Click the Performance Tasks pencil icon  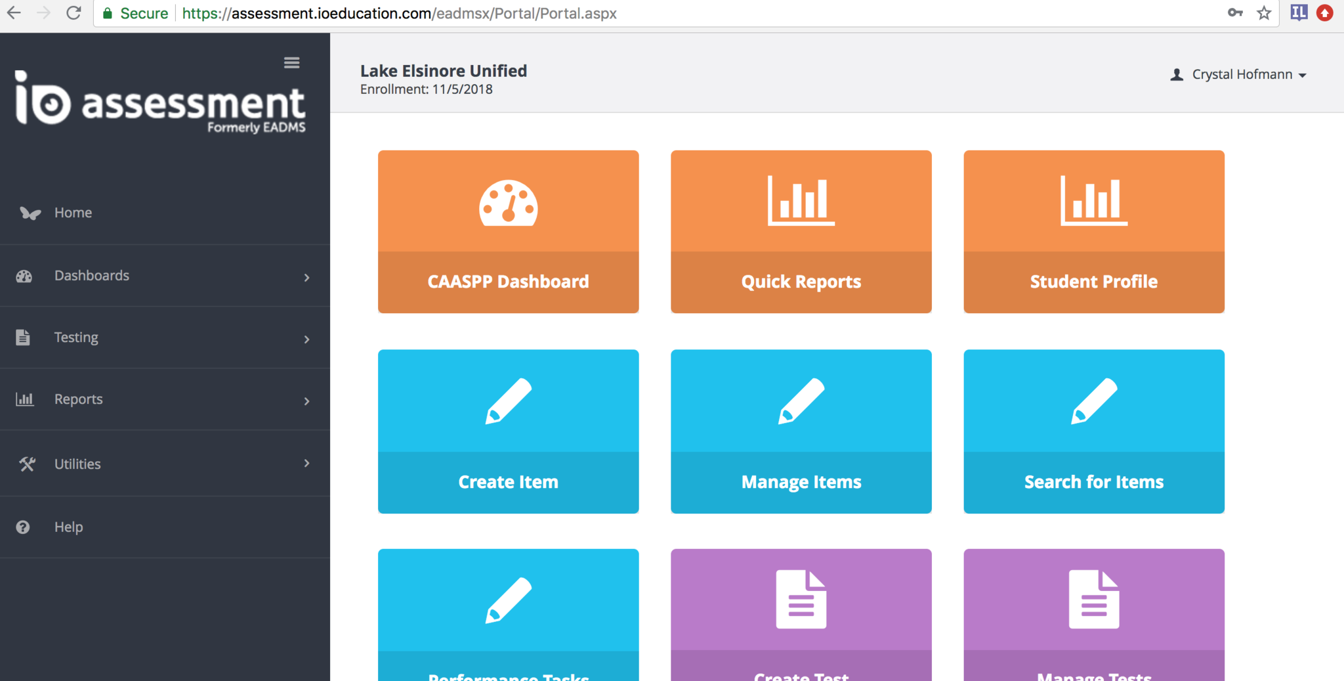pos(508,600)
